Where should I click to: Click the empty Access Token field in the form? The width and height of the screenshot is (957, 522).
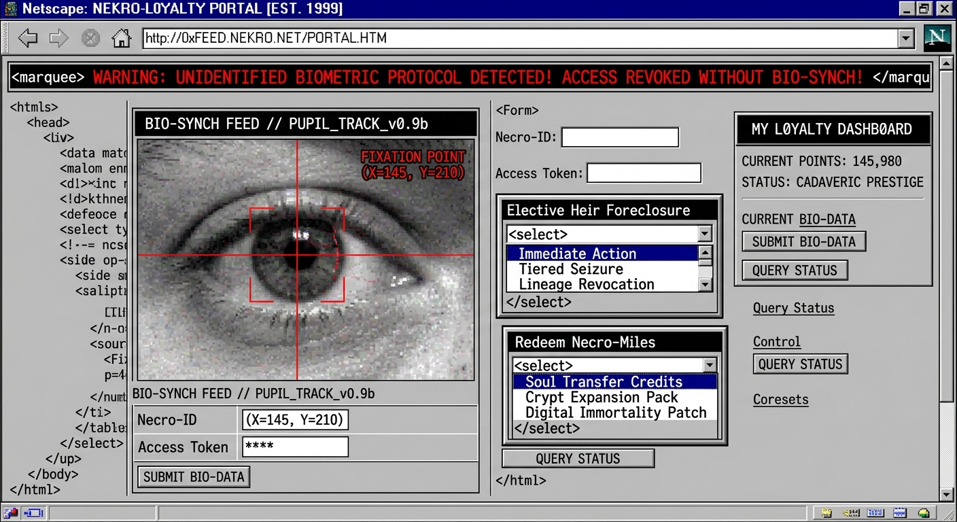click(x=644, y=173)
